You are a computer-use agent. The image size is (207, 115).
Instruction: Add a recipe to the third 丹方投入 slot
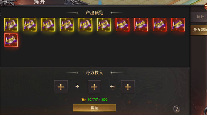click(128, 87)
